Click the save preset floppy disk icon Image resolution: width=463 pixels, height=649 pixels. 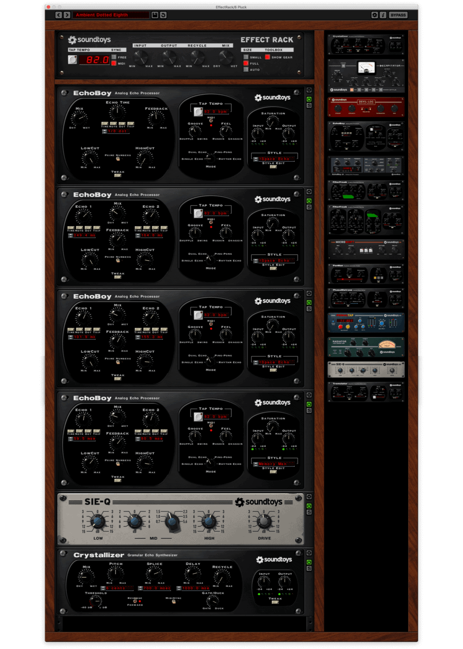coord(155,15)
